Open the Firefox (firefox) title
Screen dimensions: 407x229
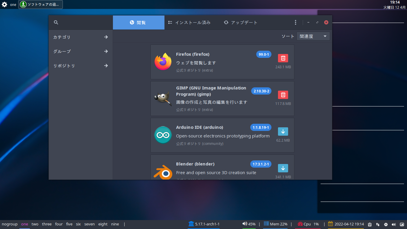(193, 54)
